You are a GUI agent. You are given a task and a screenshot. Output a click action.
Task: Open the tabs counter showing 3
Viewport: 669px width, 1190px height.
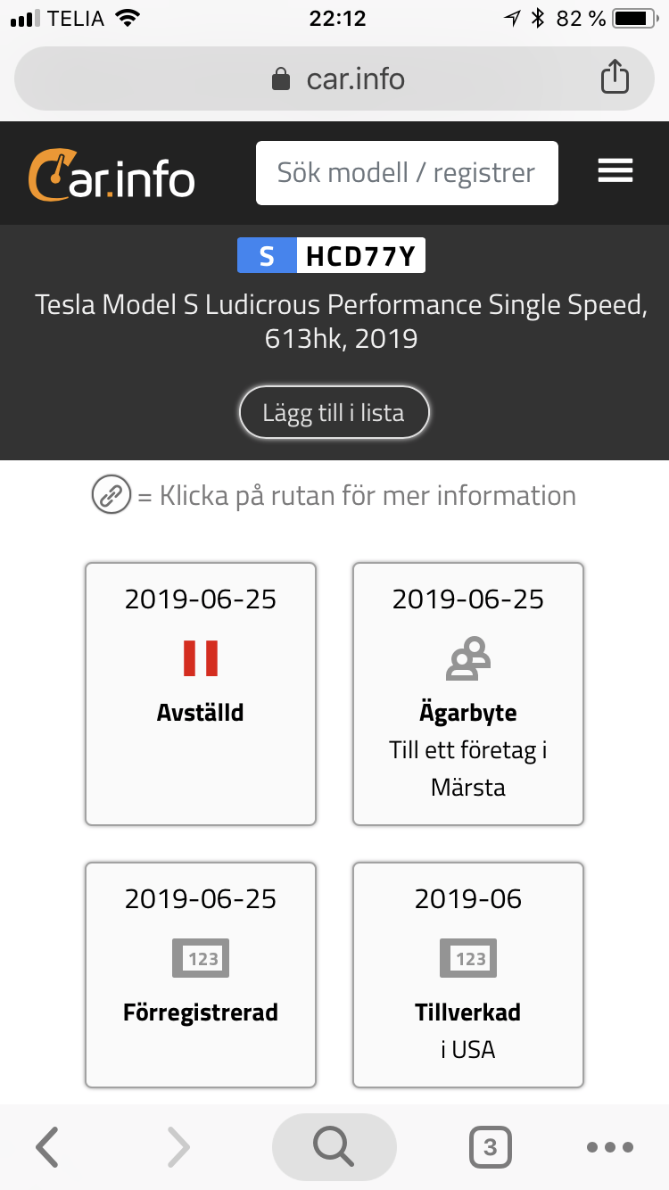click(490, 1147)
